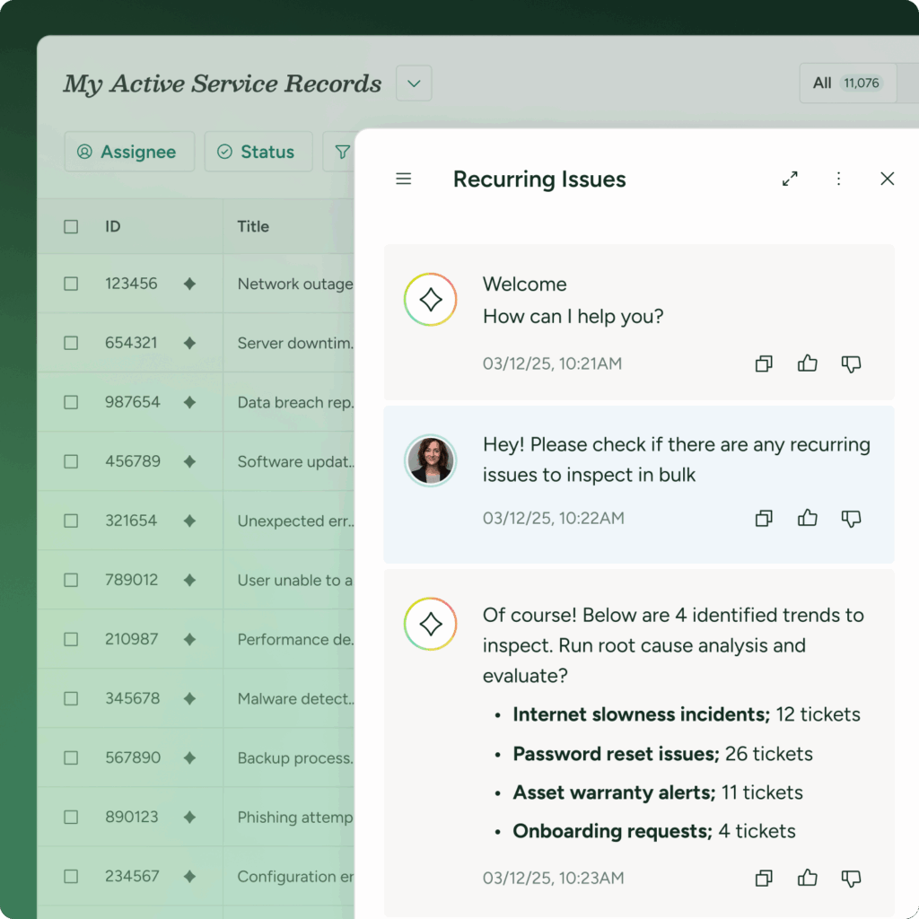The height and width of the screenshot is (919, 919).
Task: Check the box for record 456789
Action: pos(71,461)
